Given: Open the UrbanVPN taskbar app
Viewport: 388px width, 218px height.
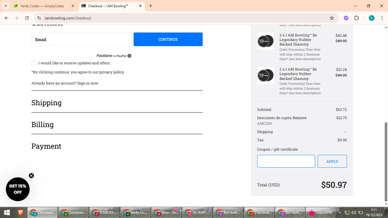Looking at the screenshot, I should pos(321,213).
